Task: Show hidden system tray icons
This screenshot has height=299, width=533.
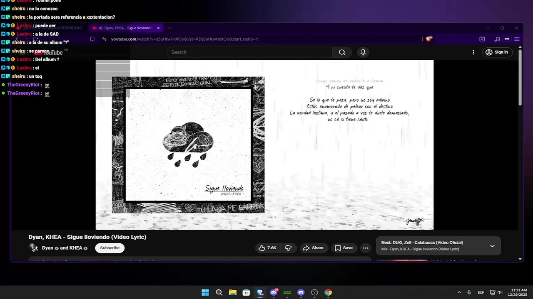Action: [459, 292]
